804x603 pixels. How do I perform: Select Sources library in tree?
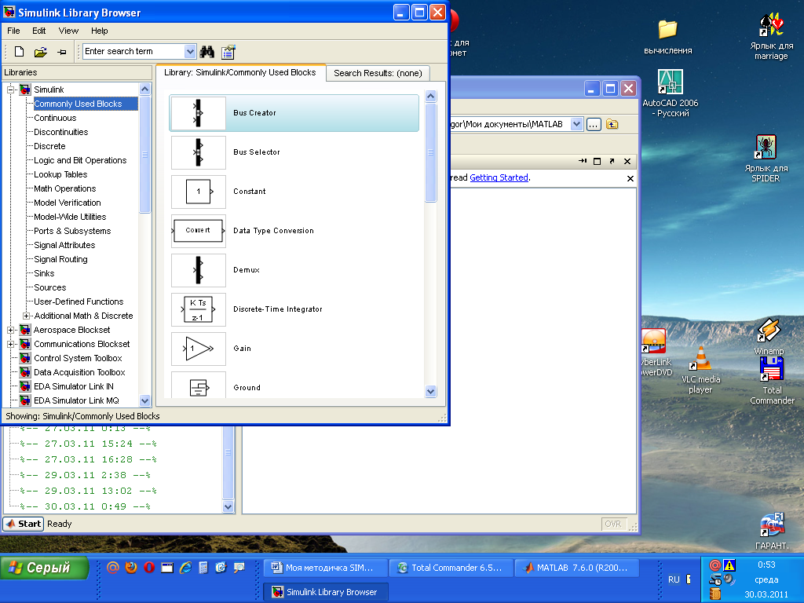pos(49,287)
